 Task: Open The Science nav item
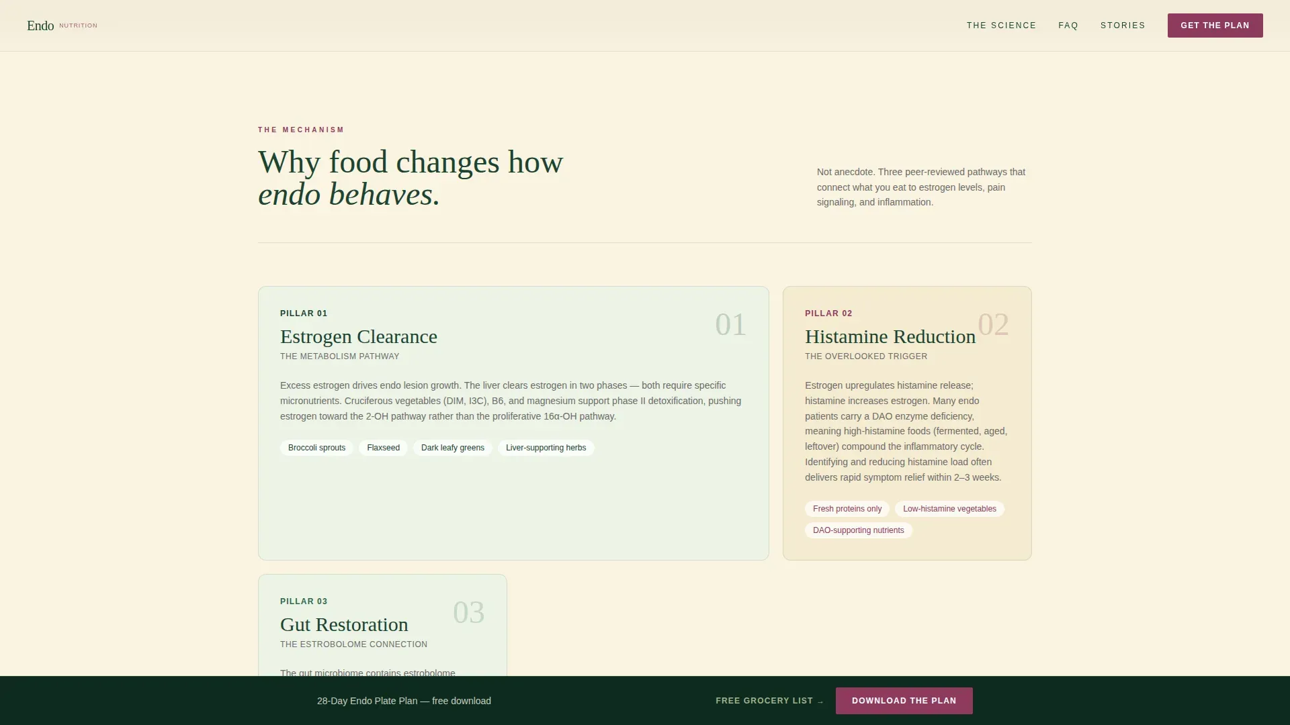1001,26
